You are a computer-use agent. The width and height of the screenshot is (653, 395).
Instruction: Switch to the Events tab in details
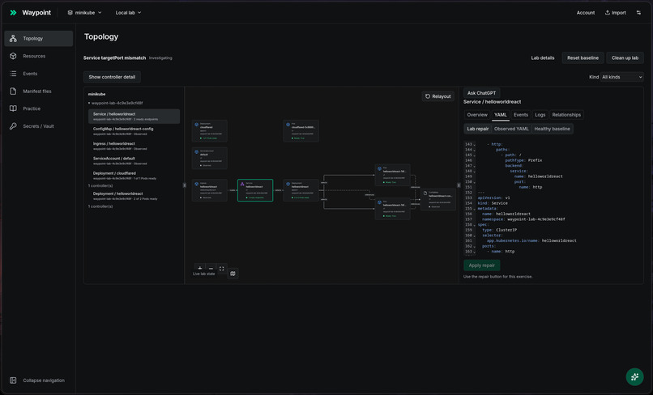521,115
